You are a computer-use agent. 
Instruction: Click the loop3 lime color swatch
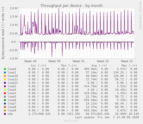point(5,90)
